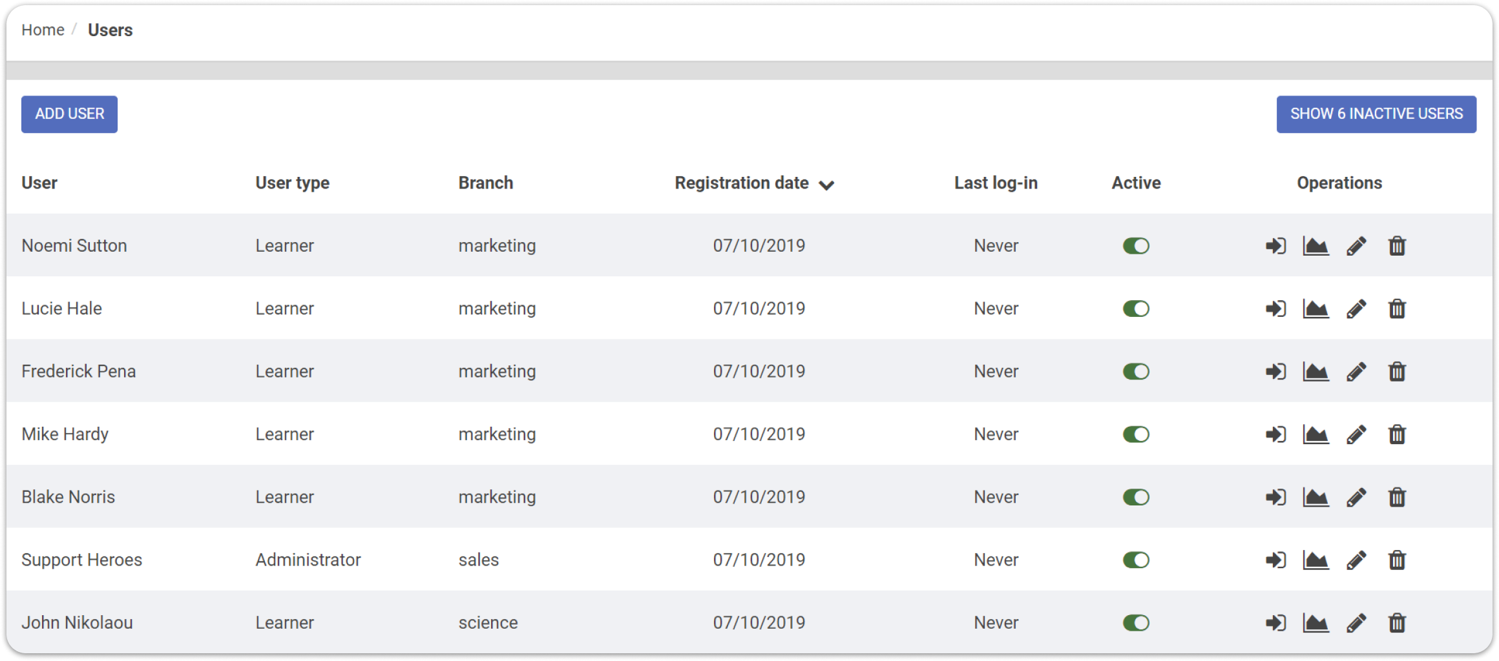Screen dimensions: 1499x661
Task: Edit Support Heroes with pencil icon
Action: click(x=1356, y=560)
